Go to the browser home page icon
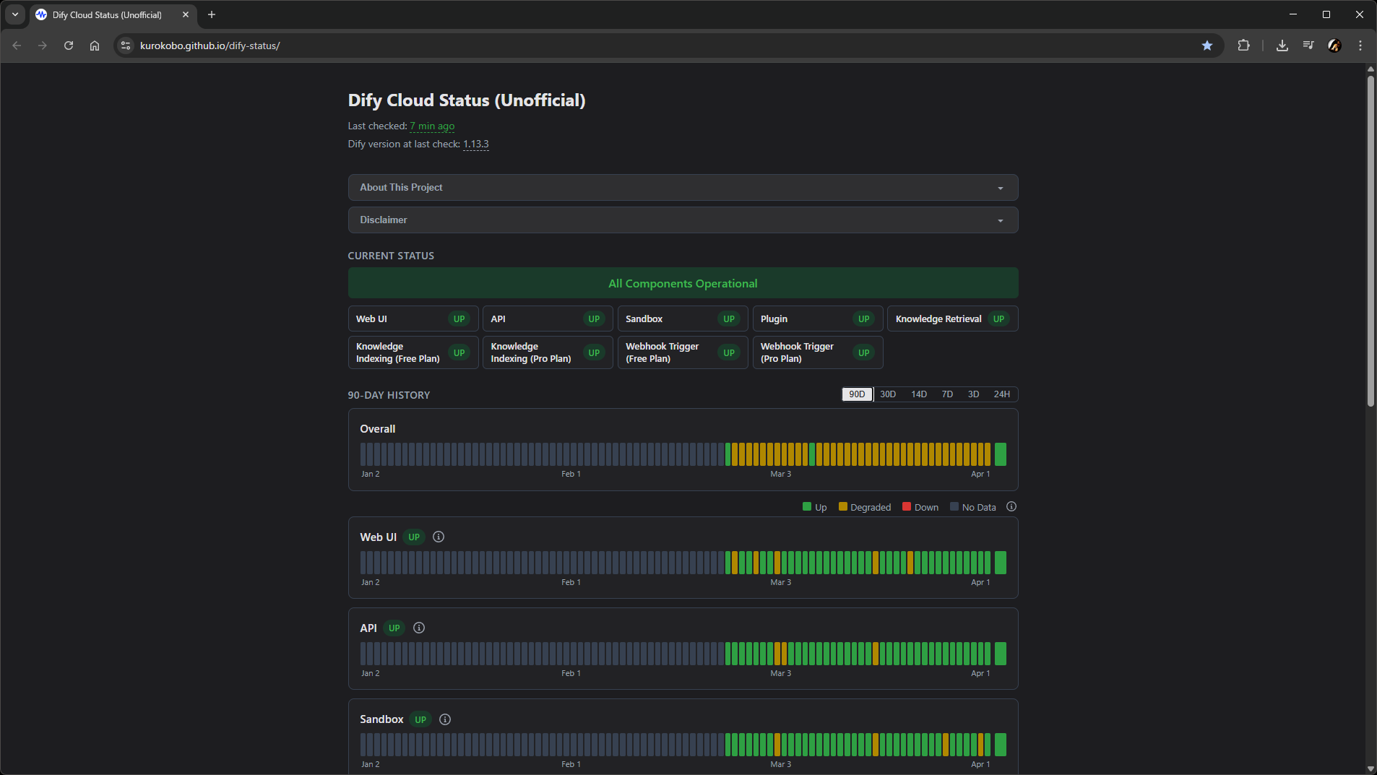Screen dimensions: 1377x775 tap(95, 46)
